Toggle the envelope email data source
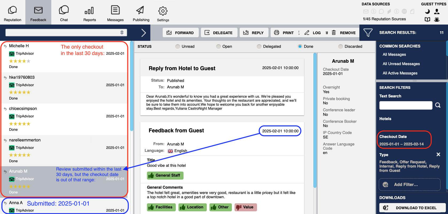Viewport: 448px width, 214px height. click(366, 11)
